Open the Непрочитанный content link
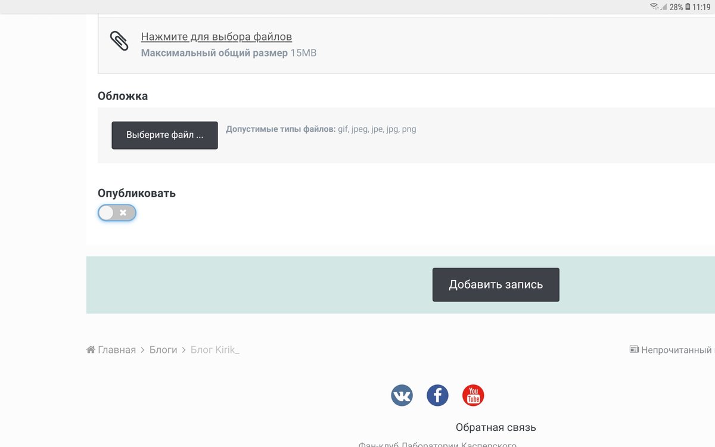The image size is (715, 447). [x=677, y=350]
